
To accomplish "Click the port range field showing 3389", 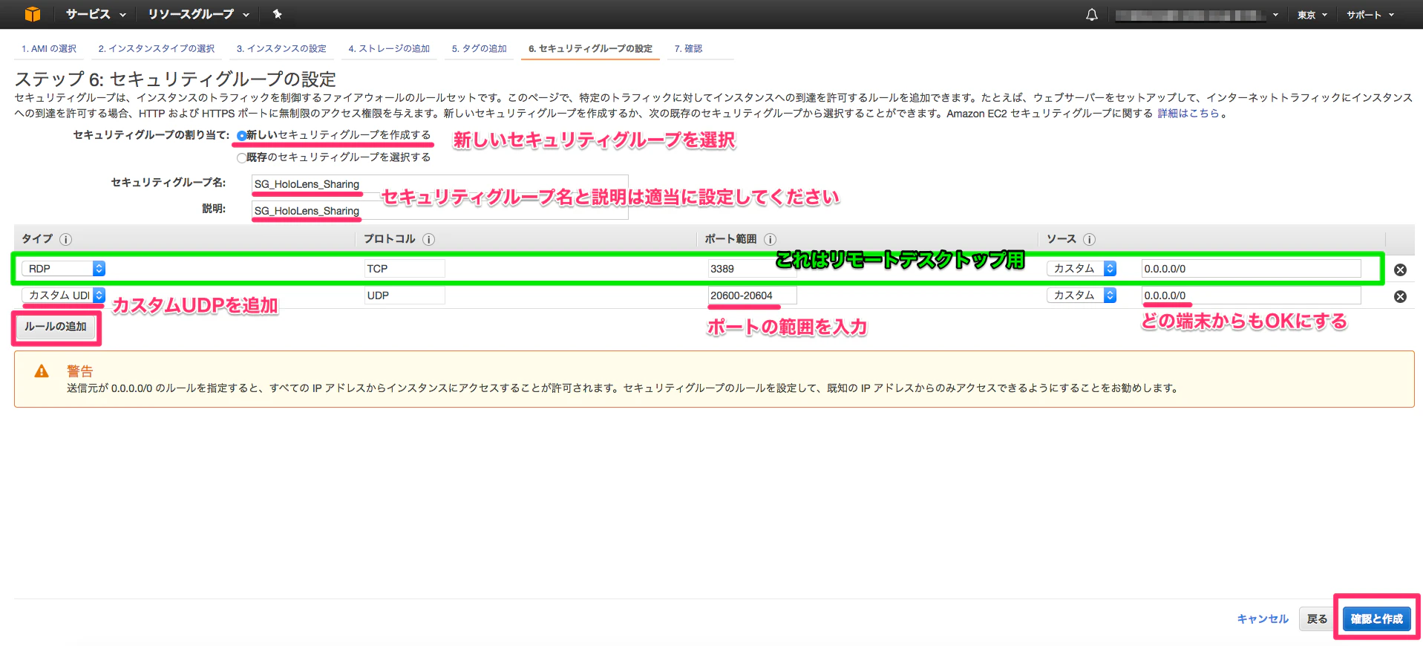I will 752,269.
